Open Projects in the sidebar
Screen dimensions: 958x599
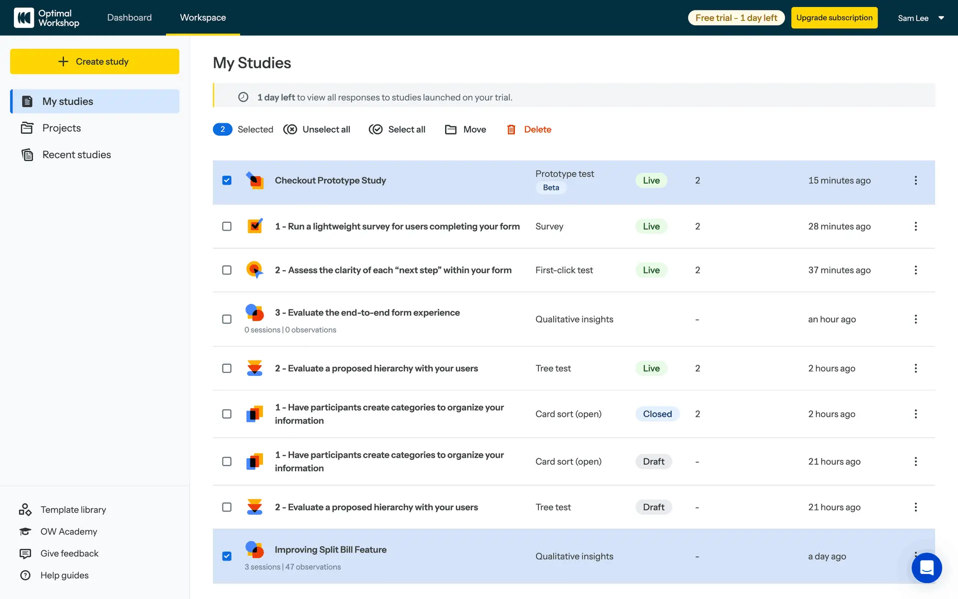tap(61, 128)
